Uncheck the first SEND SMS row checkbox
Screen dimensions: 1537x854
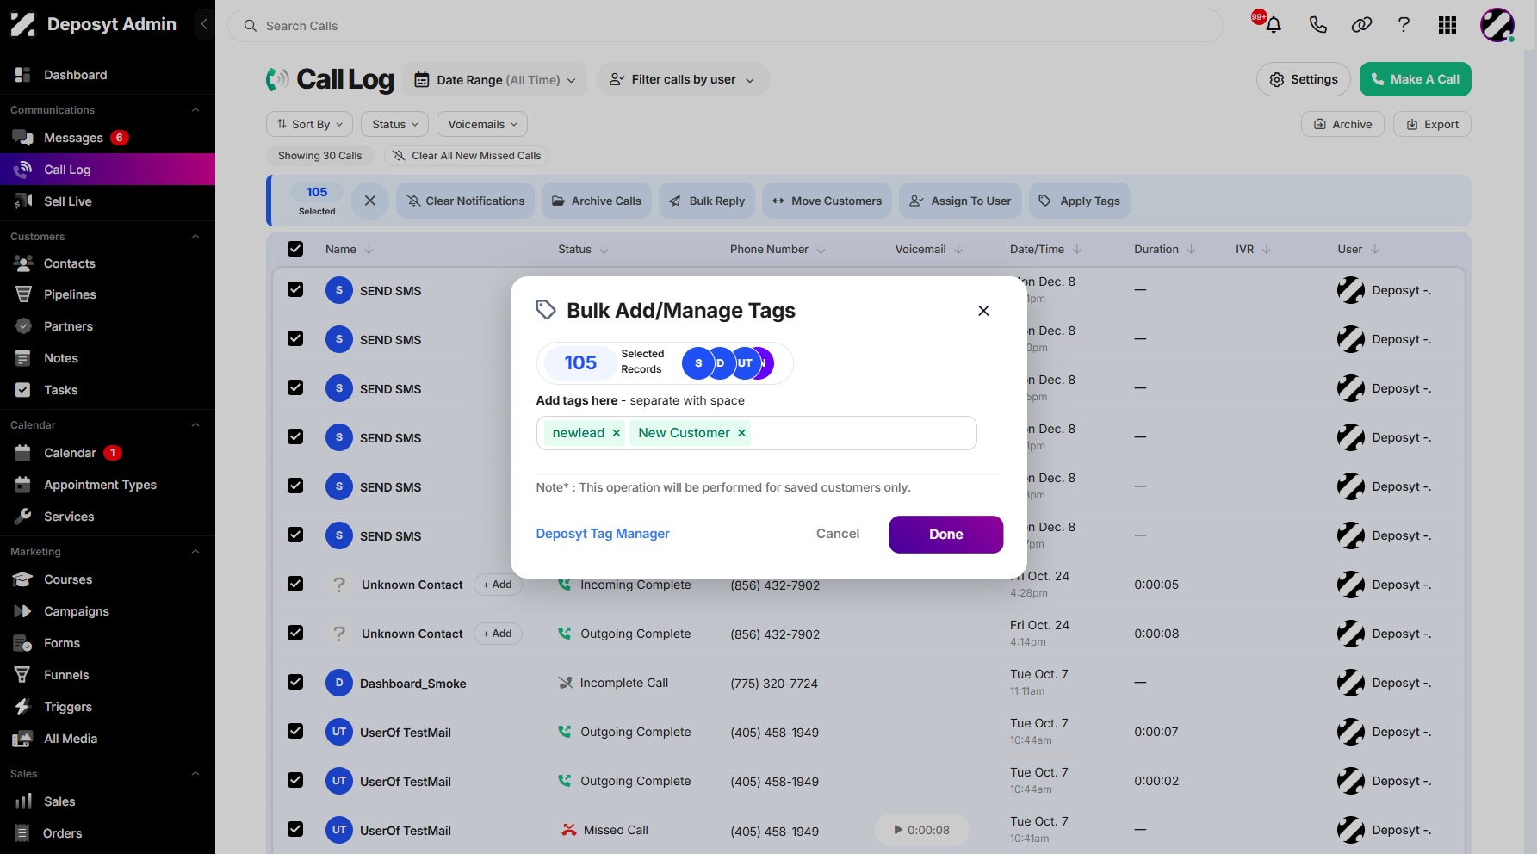pyautogui.click(x=295, y=289)
